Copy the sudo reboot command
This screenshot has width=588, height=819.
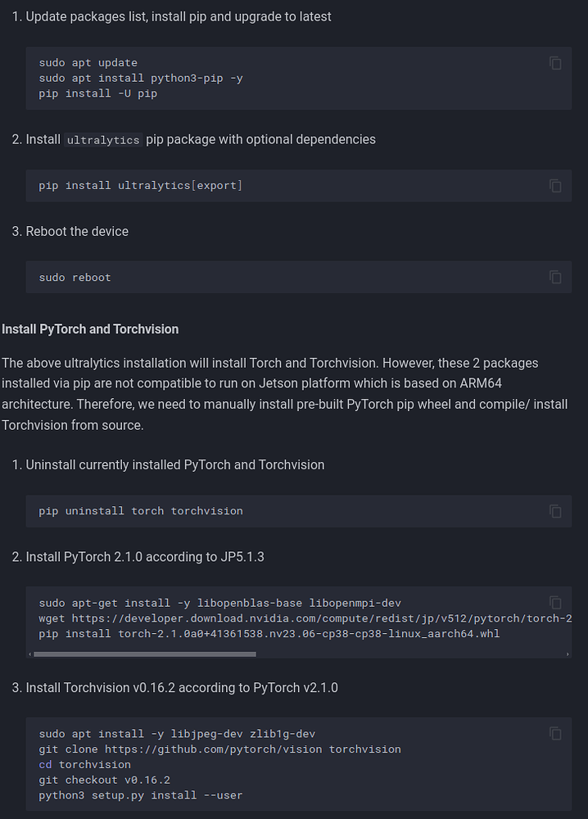(555, 277)
